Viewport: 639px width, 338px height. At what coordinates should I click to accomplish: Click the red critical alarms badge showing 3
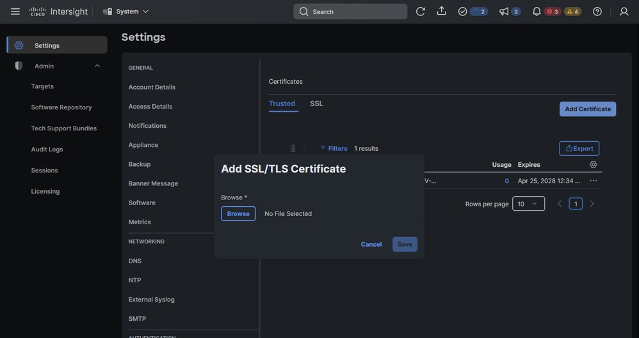(x=552, y=12)
